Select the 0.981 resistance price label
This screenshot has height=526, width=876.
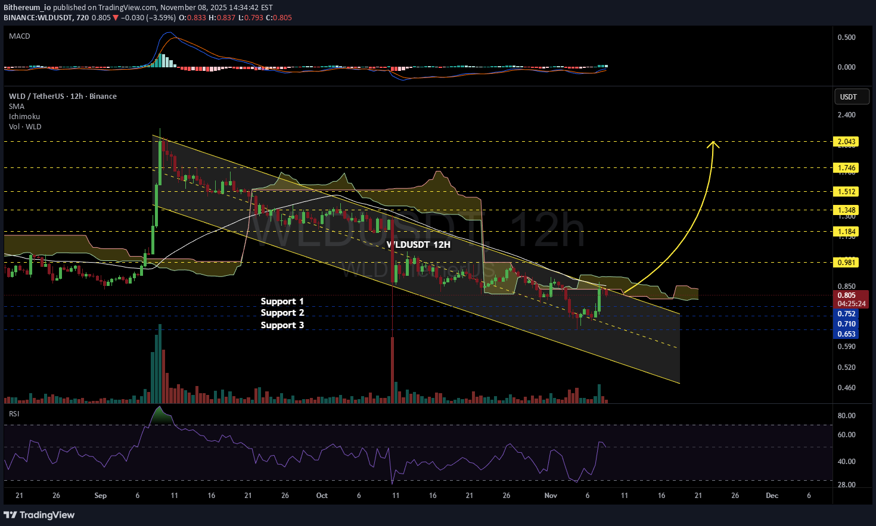click(846, 263)
